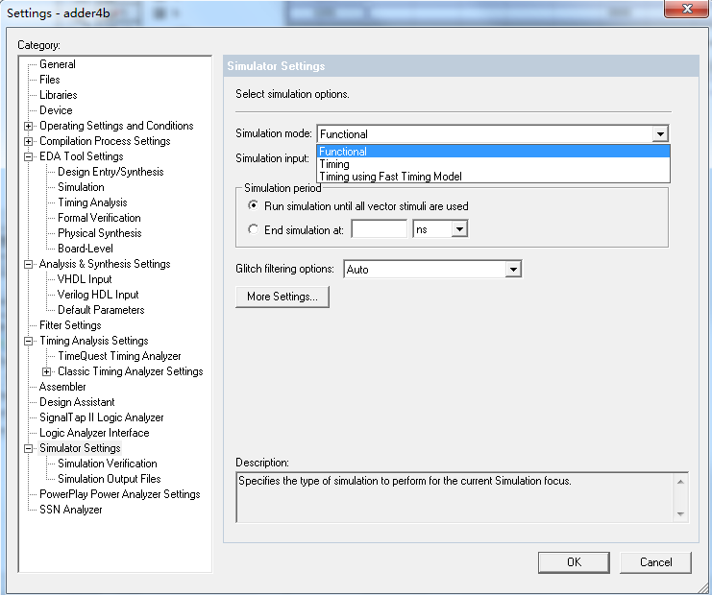Image resolution: width=712 pixels, height=595 pixels.
Task: Click the Description box scroll up arrow
Action: click(x=680, y=482)
